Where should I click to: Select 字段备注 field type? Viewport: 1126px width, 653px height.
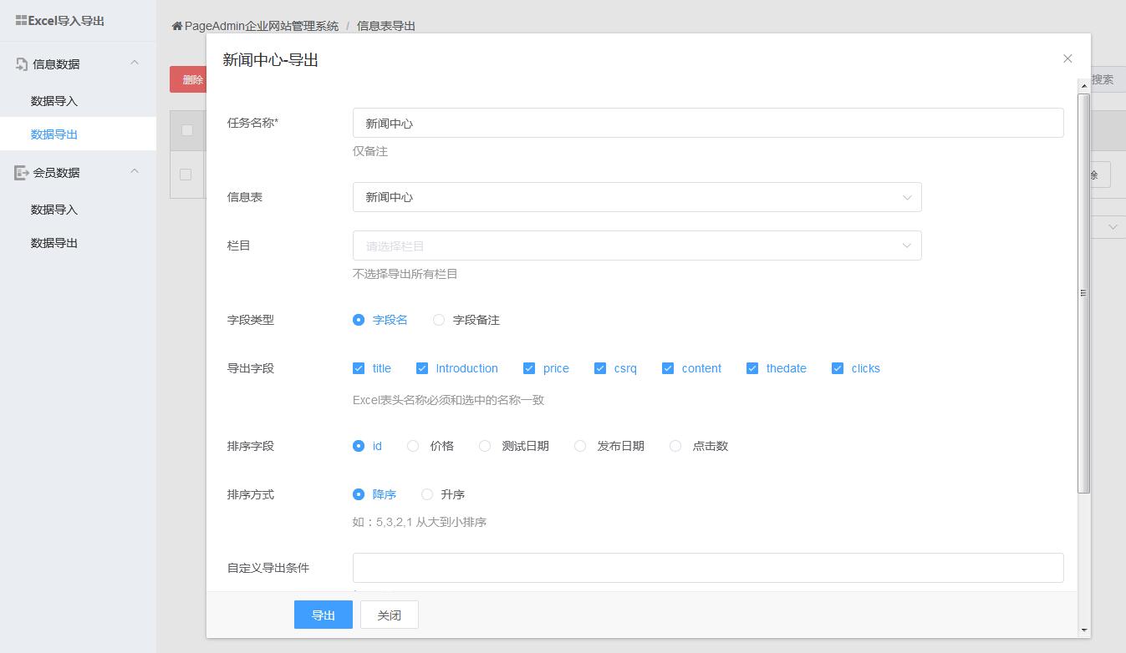[x=439, y=320]
